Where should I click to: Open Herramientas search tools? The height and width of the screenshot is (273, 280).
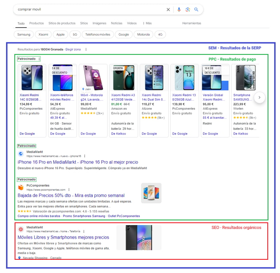click(x=192, y=23)
